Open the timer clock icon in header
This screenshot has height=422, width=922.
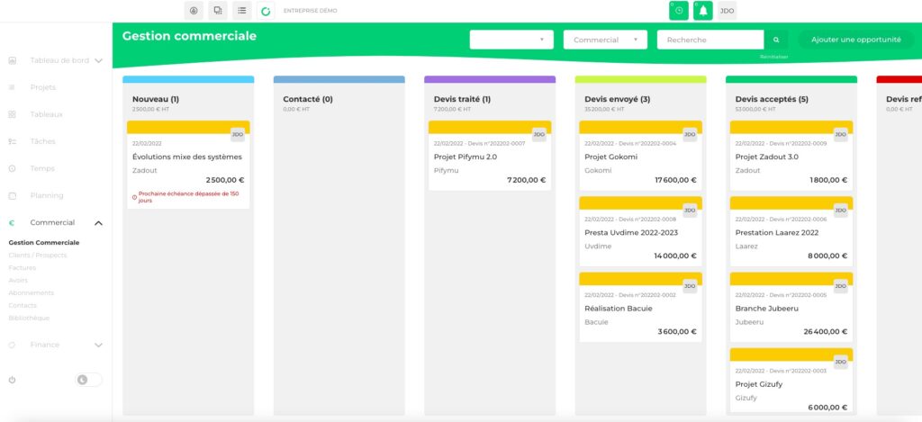679,10
